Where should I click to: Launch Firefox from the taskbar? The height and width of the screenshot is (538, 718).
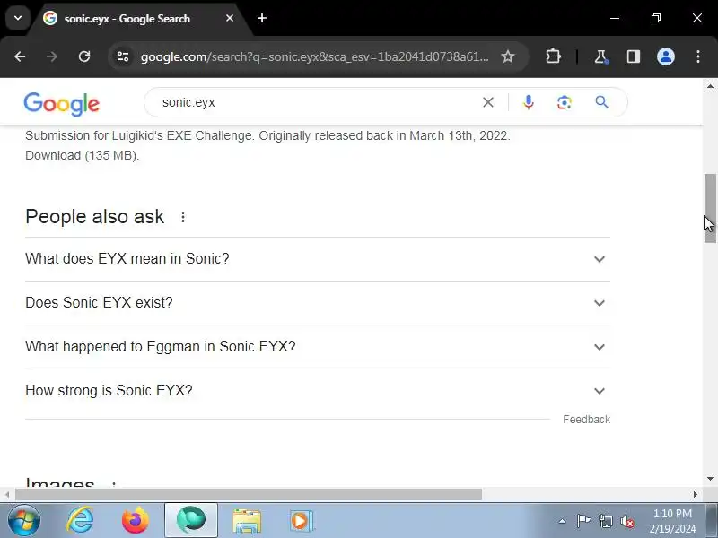click(x=136, y=521)
